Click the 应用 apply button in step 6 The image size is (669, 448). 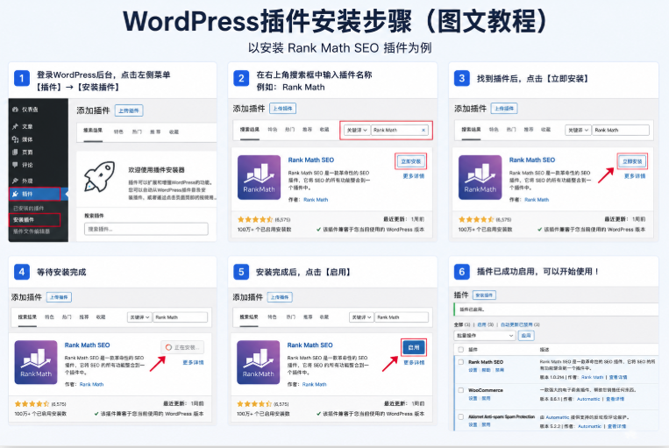[526, 336]
